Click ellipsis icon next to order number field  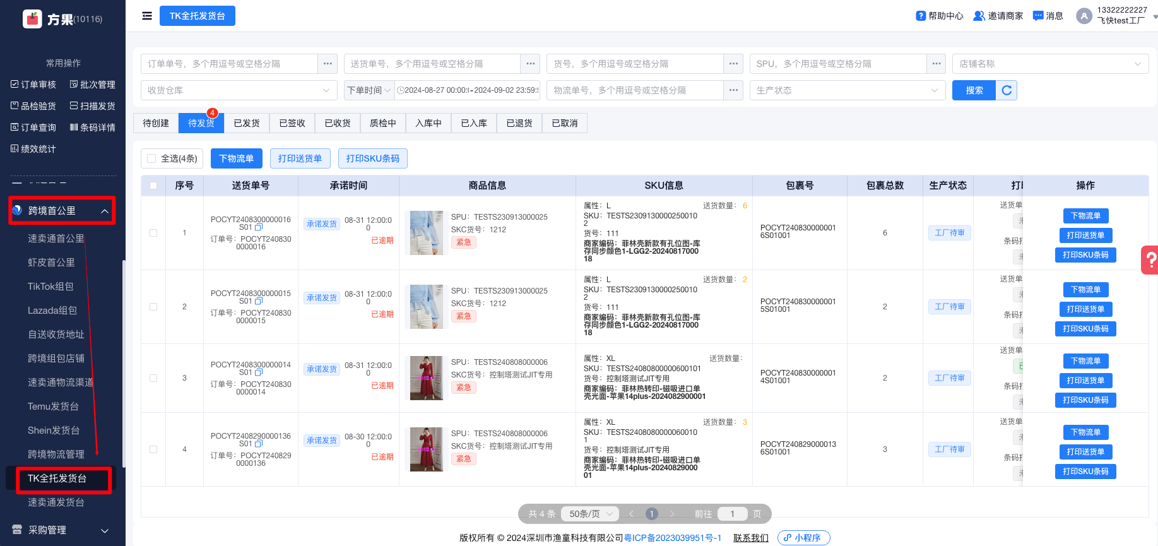[328, 64]
